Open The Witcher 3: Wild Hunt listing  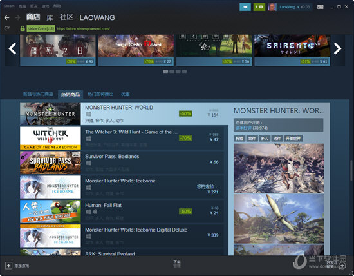click(x=122, y=138)
